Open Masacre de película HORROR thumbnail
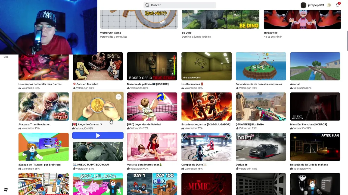348x195 pixels. click(152, 66)
